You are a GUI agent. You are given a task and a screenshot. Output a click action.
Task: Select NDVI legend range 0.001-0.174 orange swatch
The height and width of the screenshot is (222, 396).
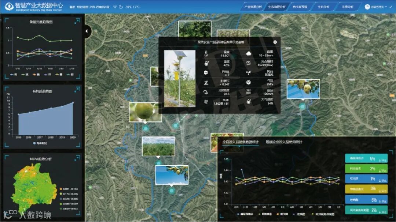click(61, 189)
